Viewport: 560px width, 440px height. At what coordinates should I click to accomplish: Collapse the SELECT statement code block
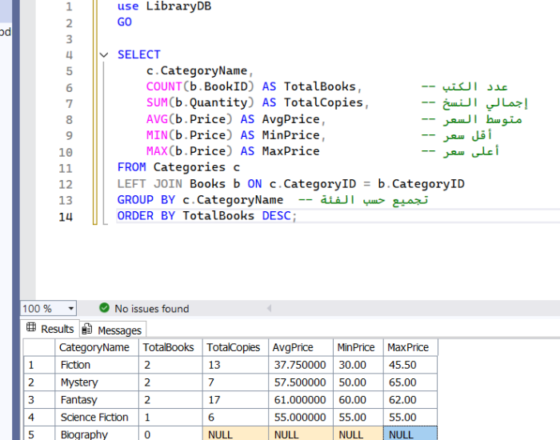pos(103,54)
